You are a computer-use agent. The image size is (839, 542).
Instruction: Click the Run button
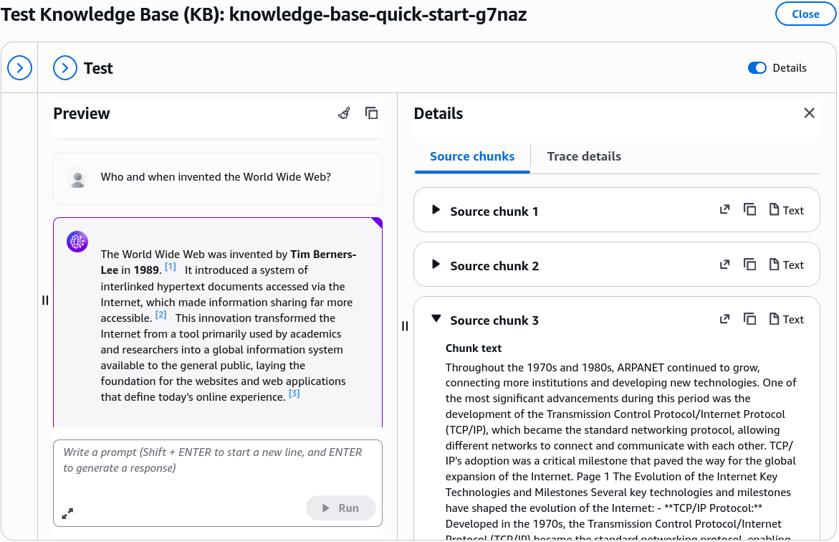point(340,508)
